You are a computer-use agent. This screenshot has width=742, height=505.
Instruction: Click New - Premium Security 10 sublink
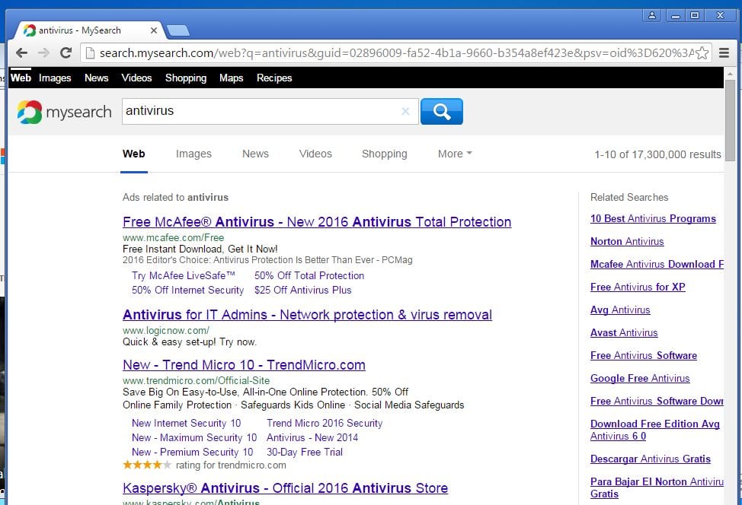(192, 452)
